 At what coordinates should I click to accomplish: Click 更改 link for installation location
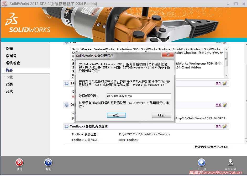219,105
